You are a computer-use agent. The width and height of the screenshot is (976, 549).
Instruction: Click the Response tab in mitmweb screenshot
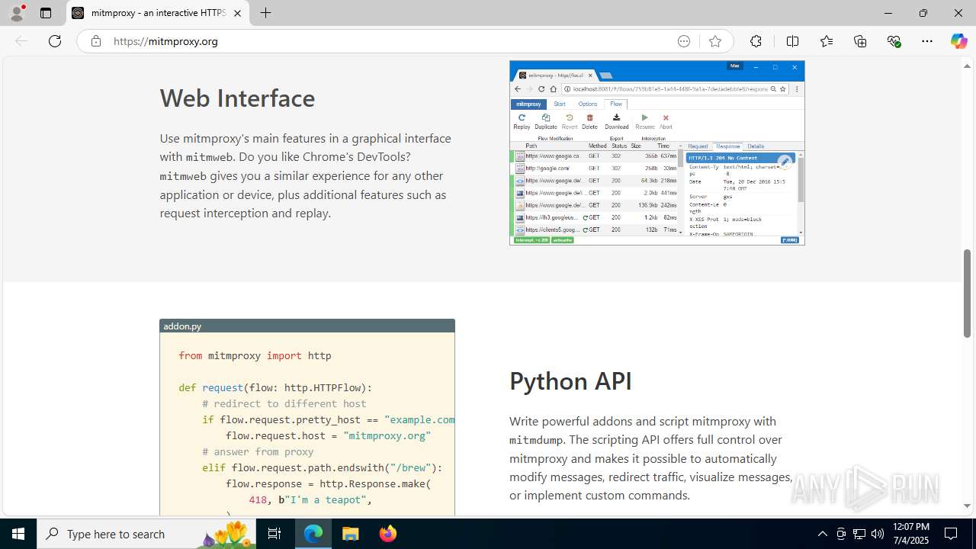[728, 146]
